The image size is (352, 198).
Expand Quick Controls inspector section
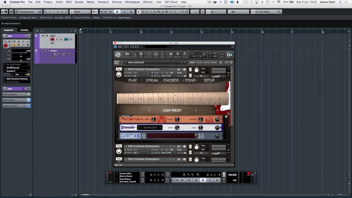point(16,106)
